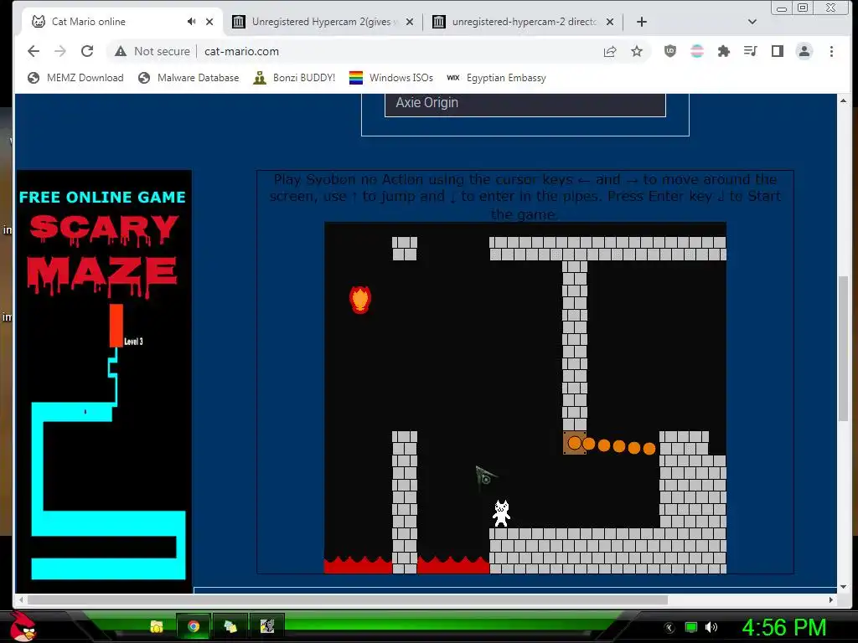Close the Cat Mario online tab
Image resolution: width=858 pixels, height=643 pixels.
coord(209,22)
